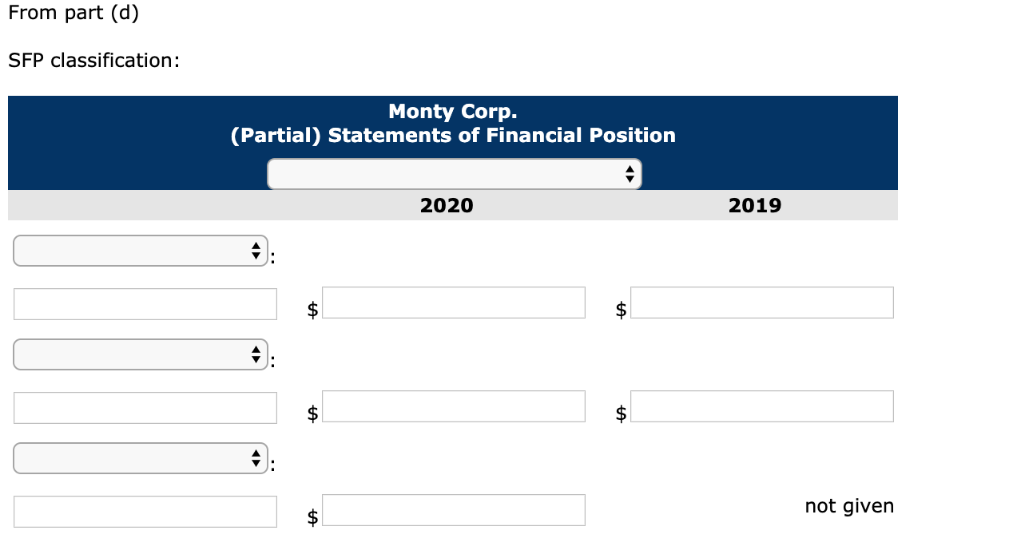Expand the third classification dropdown
Viewport: 1013px width, 554px height.
(x=136, y=458)
